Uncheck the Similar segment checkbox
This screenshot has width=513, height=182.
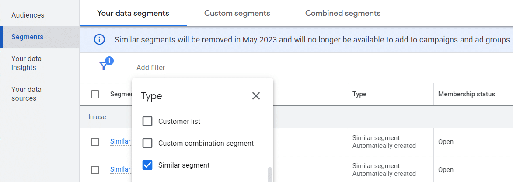click(147, 165)
